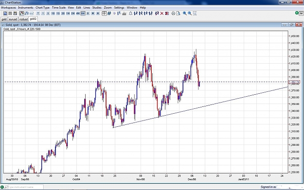Image resolution: width=304 pixels, height=190 pixels.
Task: Open the Workspaces menu
Action: [8, 8]
